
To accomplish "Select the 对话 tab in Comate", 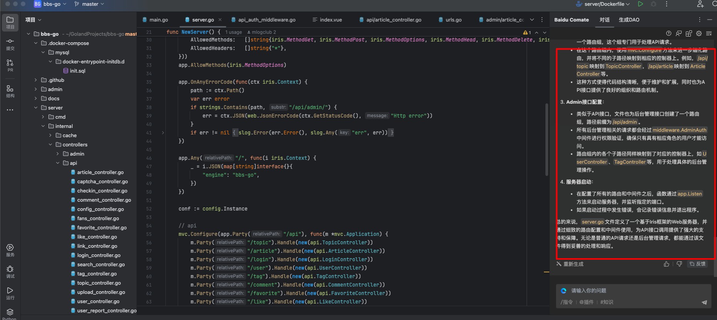I will (604, 20).
